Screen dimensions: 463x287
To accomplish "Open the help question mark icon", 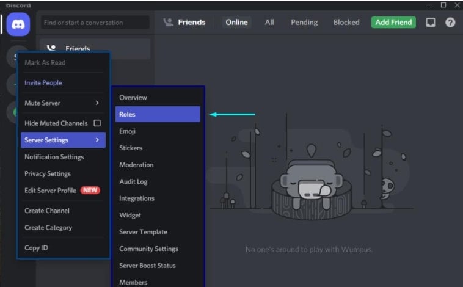I will pos(450,23).
